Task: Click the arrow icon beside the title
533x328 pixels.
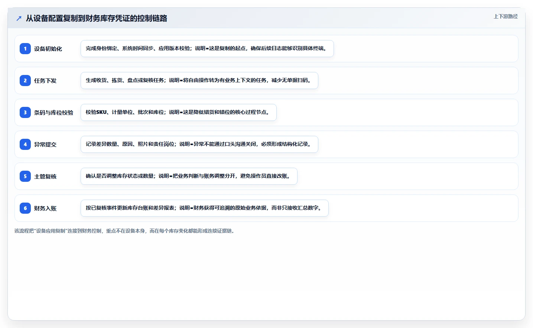Action: (x=19, y=19)
